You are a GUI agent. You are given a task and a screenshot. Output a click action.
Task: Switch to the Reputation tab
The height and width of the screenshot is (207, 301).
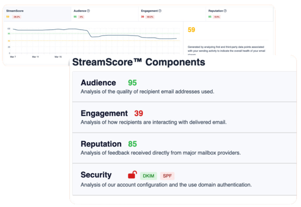click(x=240, y=14)
